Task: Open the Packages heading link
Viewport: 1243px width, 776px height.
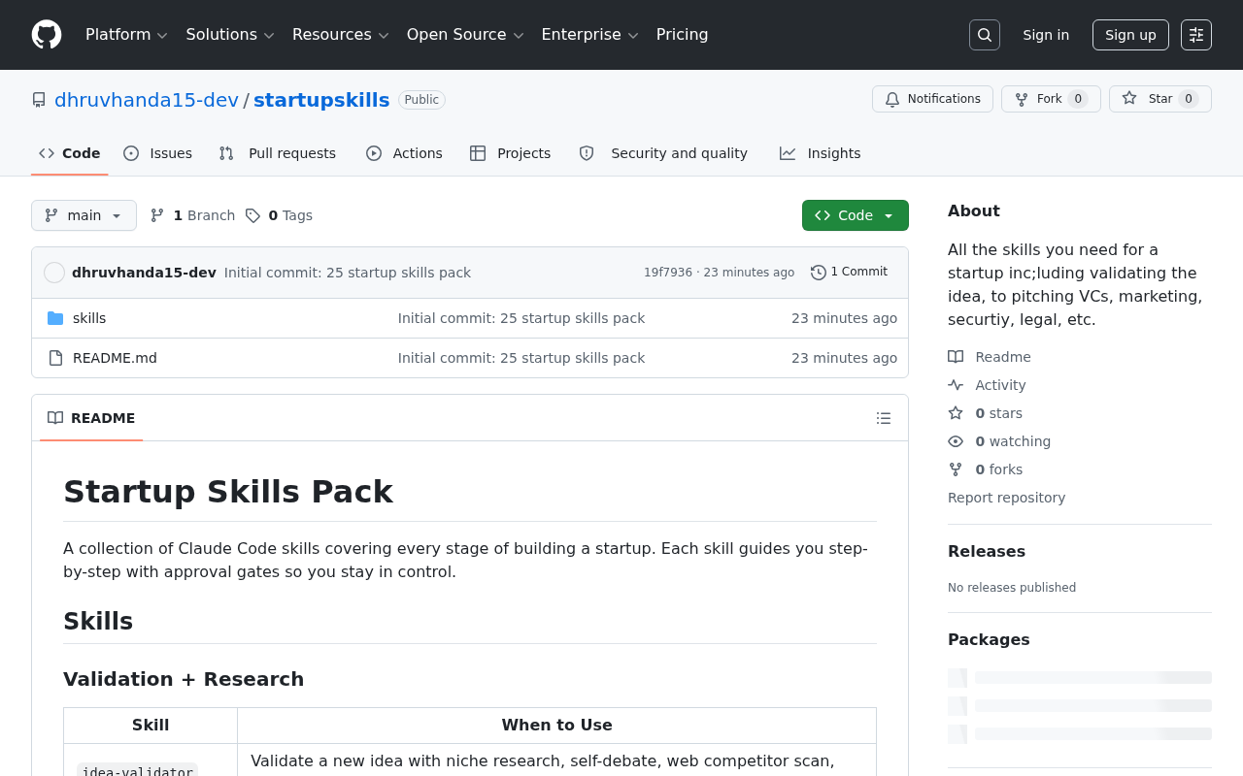Action: 989,639
